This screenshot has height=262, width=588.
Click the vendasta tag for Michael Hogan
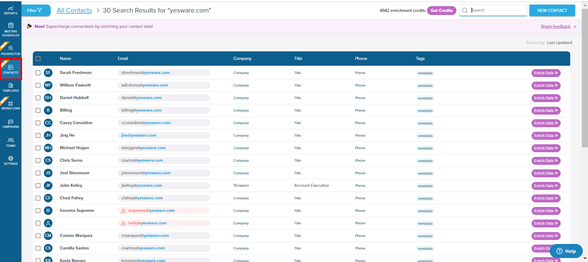click(x=425, y=148)
